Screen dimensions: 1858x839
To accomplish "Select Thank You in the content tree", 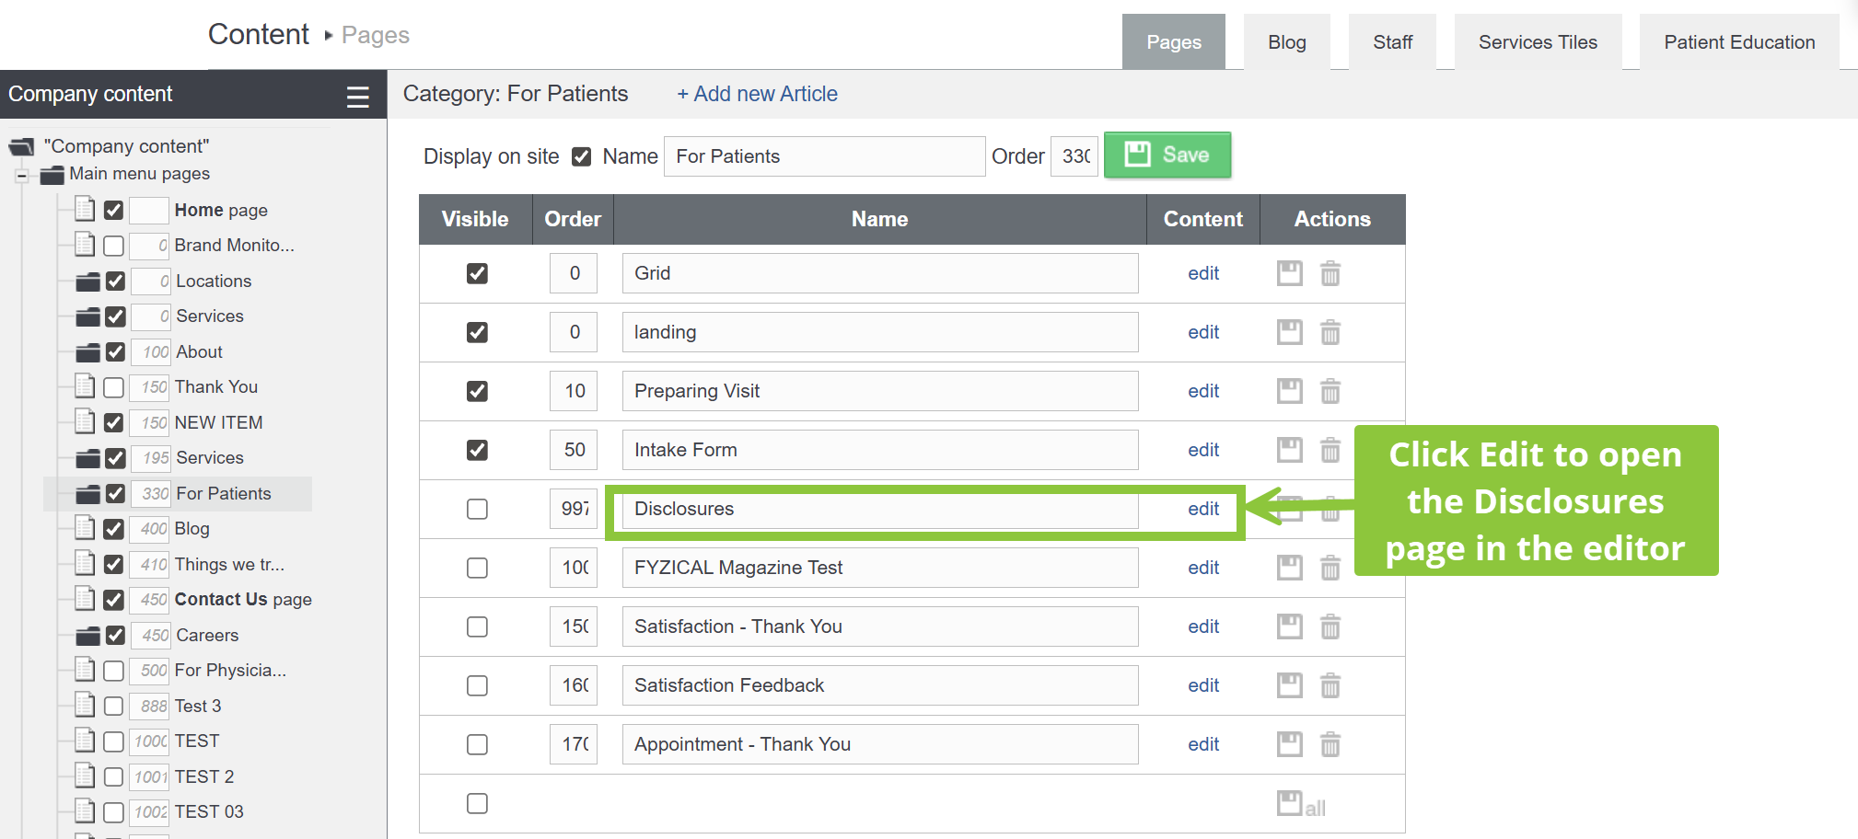I will pos(216,387).
